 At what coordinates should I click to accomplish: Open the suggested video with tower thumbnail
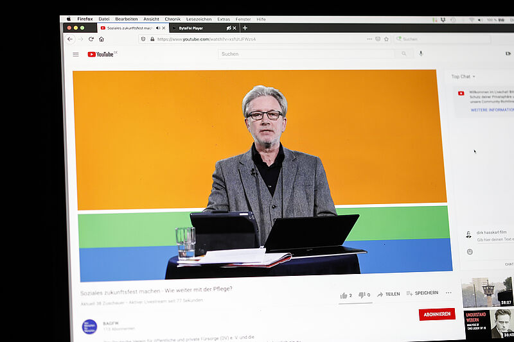click(487, 291)
